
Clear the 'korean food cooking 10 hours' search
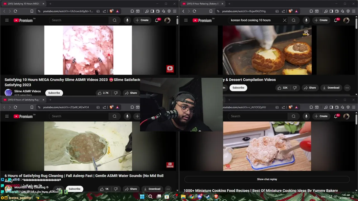[285, 20]
